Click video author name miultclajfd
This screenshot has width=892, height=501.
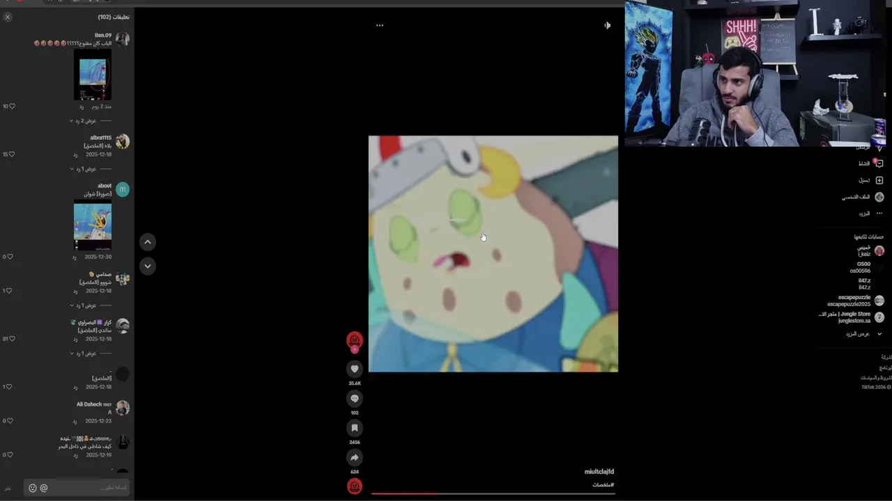point(599,472)
